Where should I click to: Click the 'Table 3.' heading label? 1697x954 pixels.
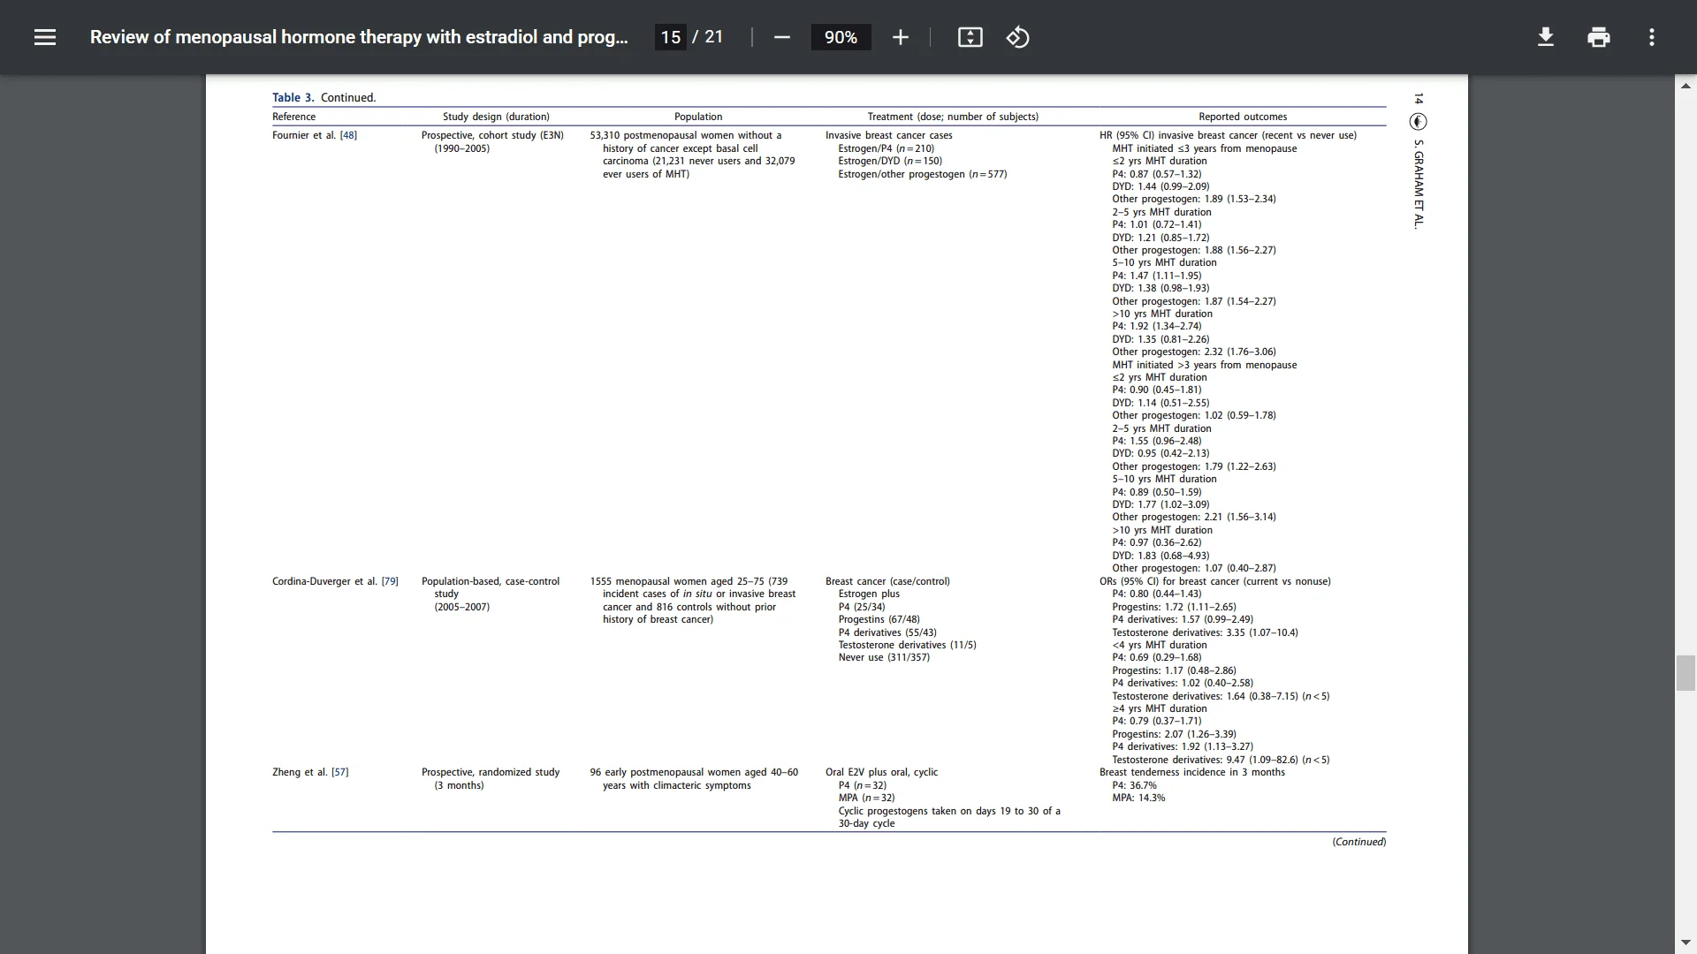(293, 98)
